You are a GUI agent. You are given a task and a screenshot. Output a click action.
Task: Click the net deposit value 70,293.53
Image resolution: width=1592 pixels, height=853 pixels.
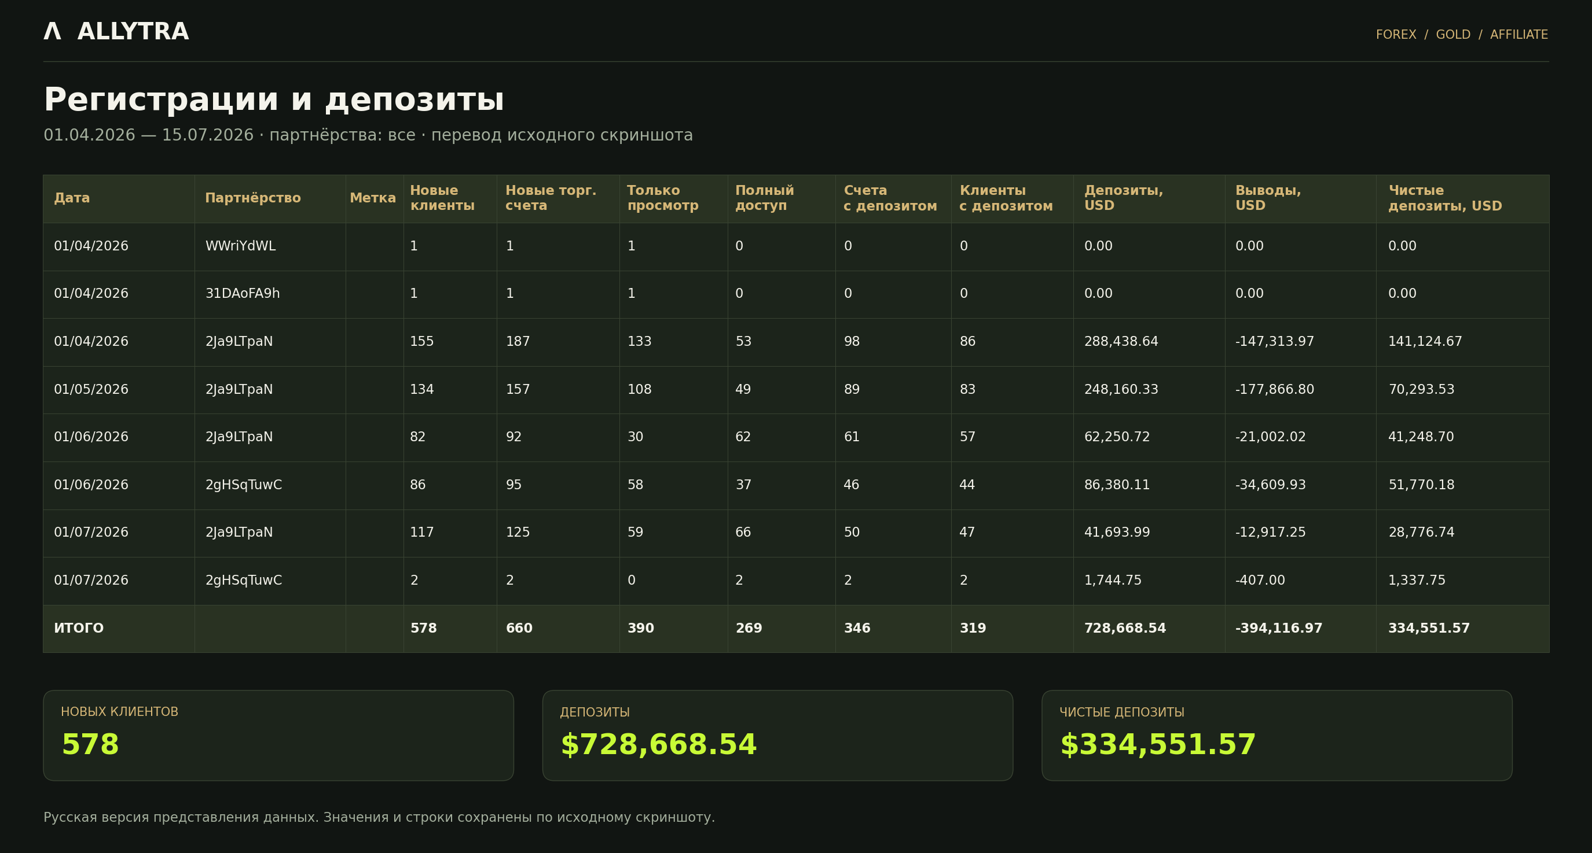click(x=1421, y=389)
